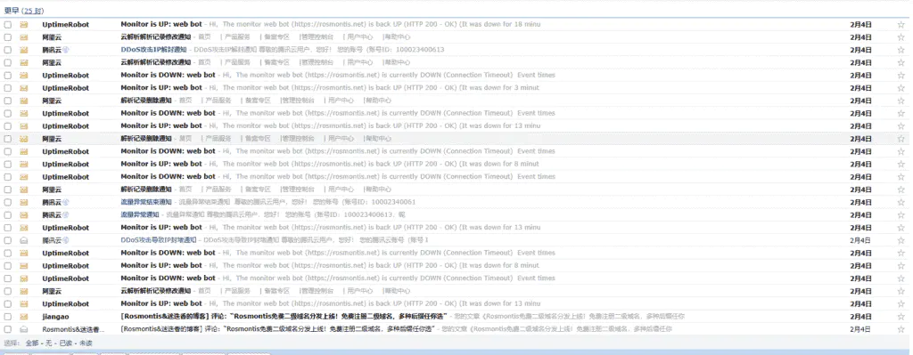Click verified badge beside 腾讯云 on 流量异常通知 row
The height and width of the screenshot is (355, 913).
(66, 215)
